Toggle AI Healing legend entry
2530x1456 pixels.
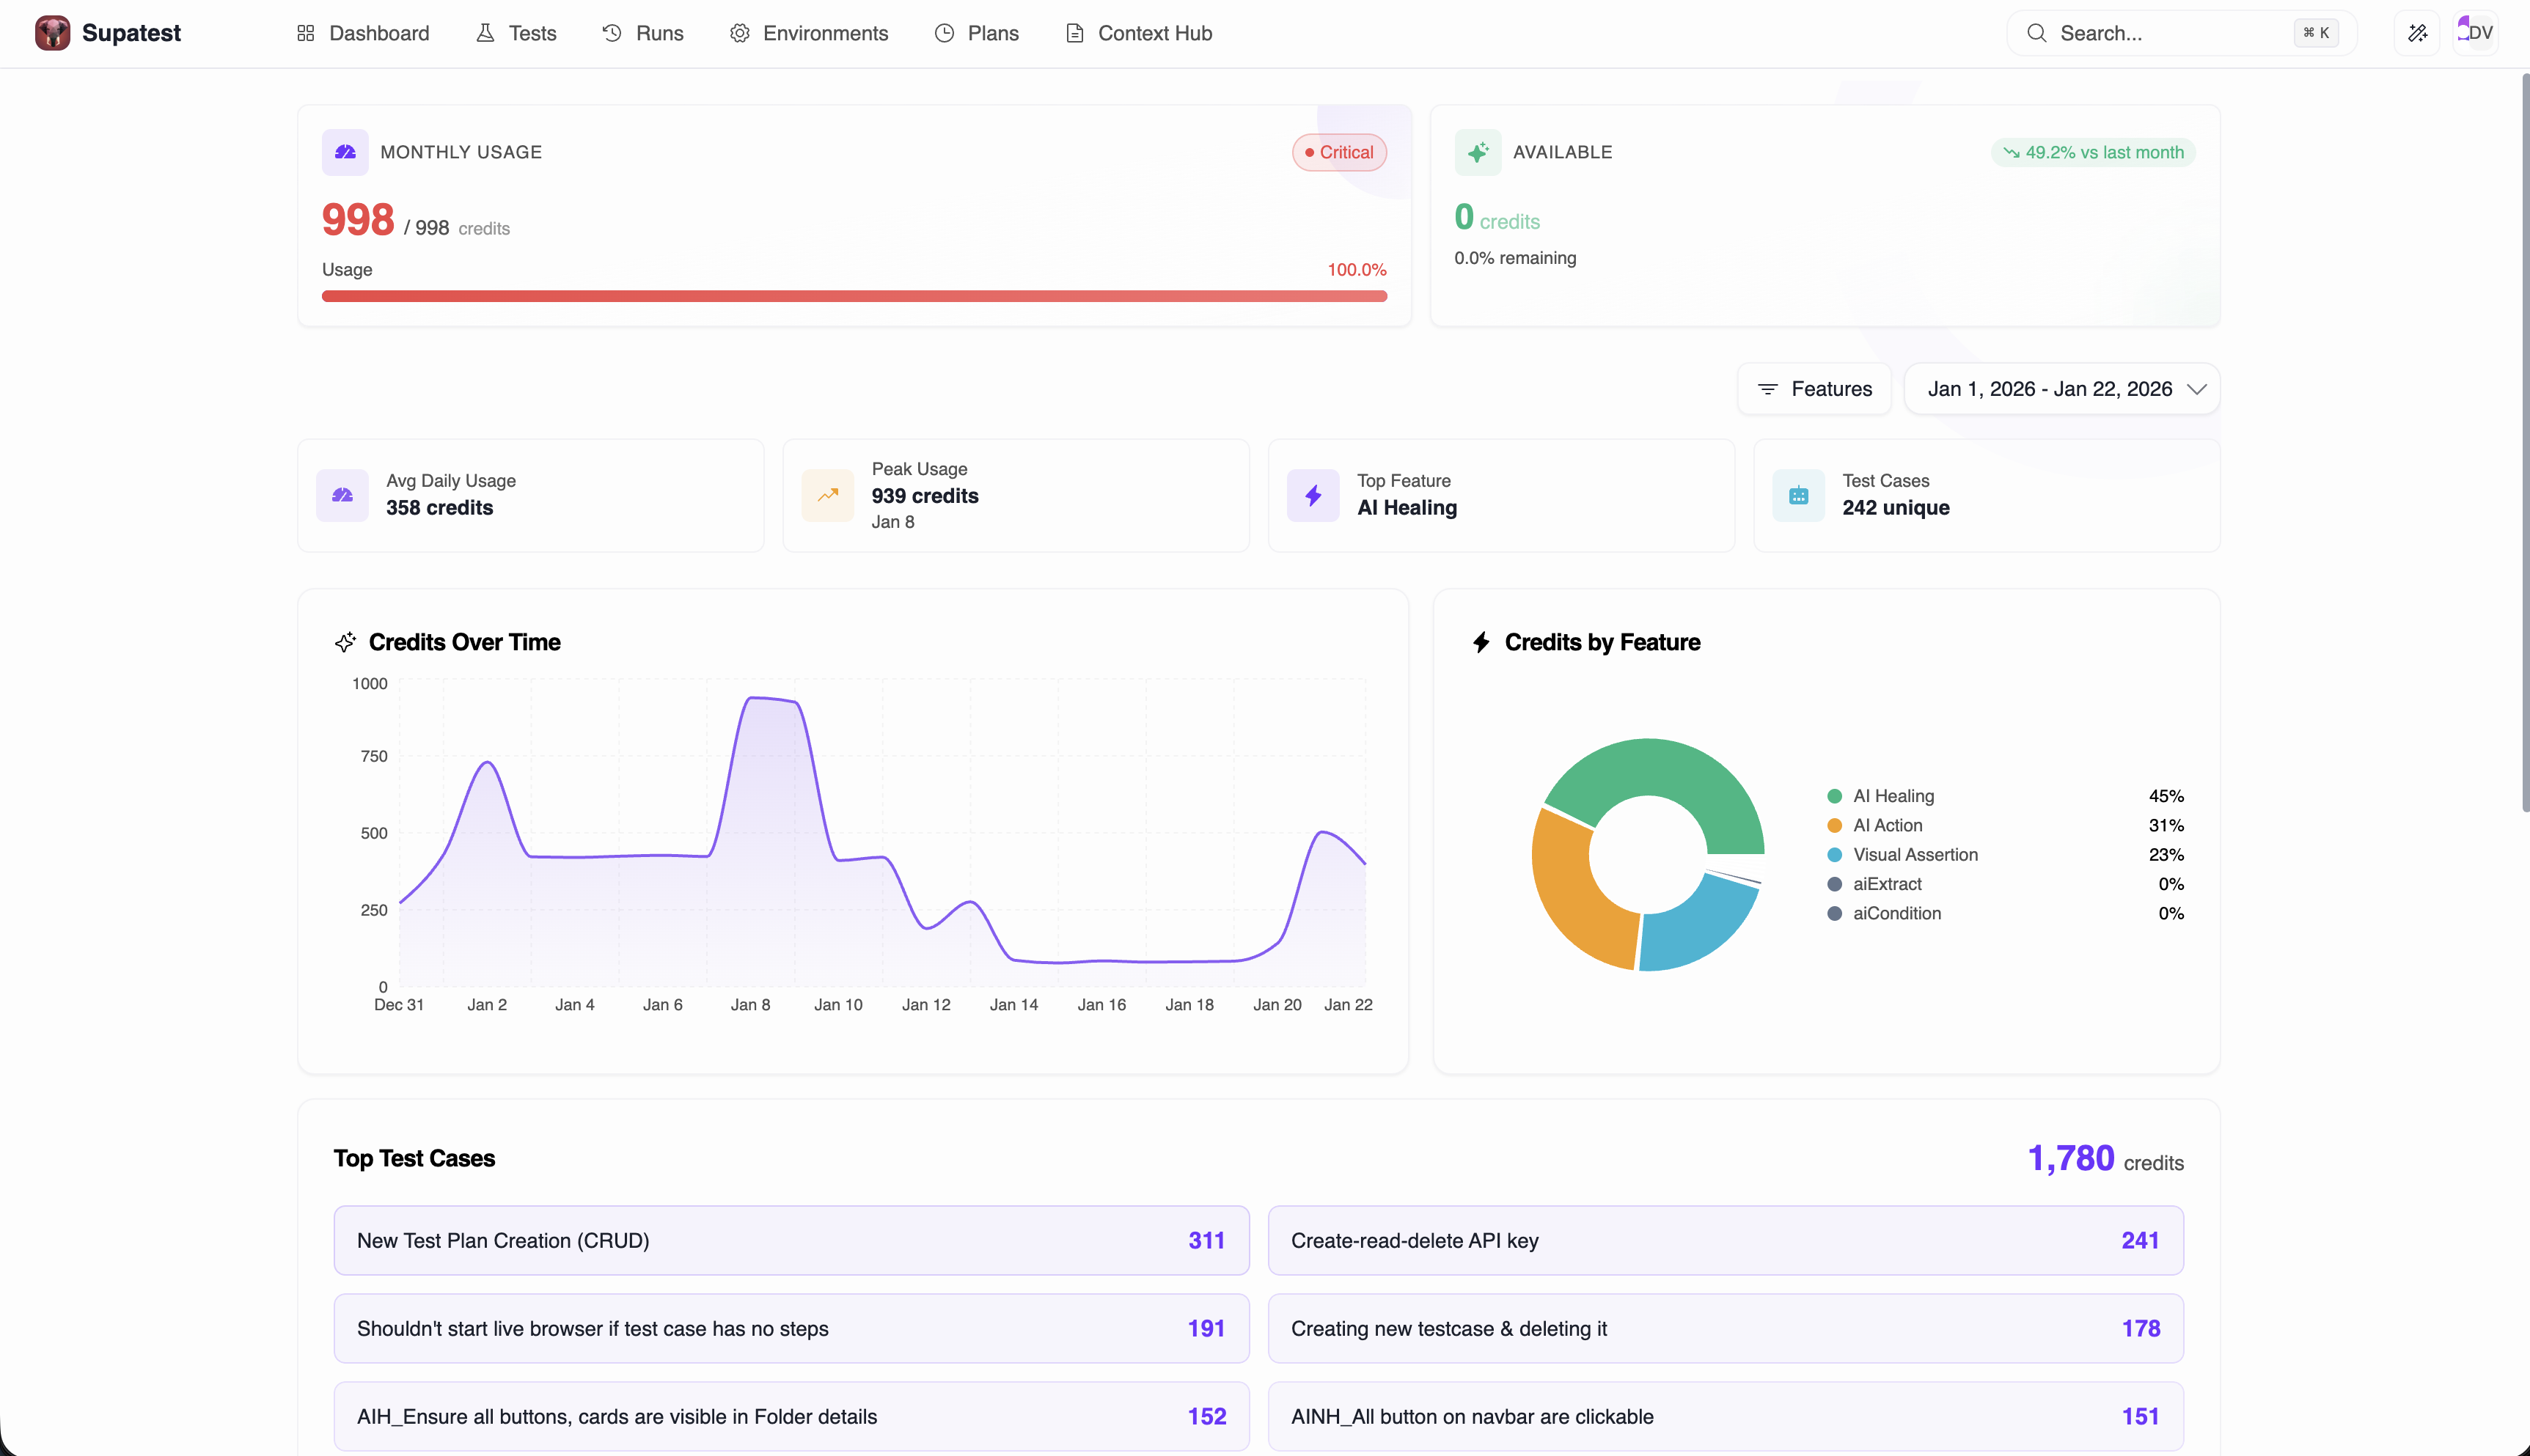(x=1892, y=796)
